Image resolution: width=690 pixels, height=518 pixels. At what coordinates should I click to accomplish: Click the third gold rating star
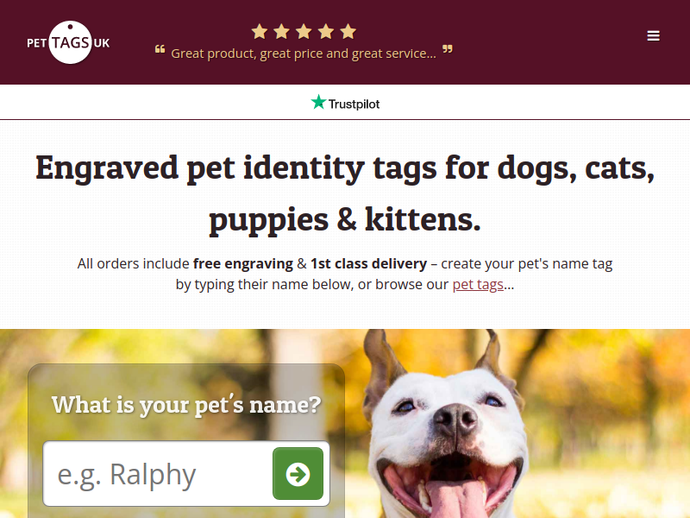click(x=304, y=32)
